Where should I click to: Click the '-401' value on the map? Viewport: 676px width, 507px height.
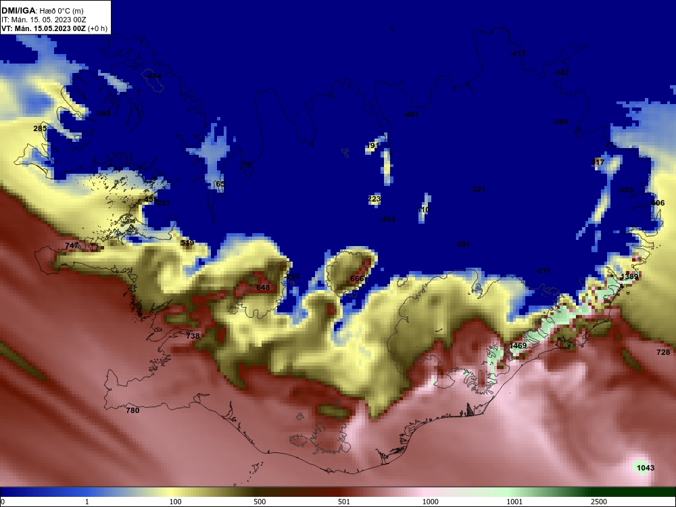[410, 114]
